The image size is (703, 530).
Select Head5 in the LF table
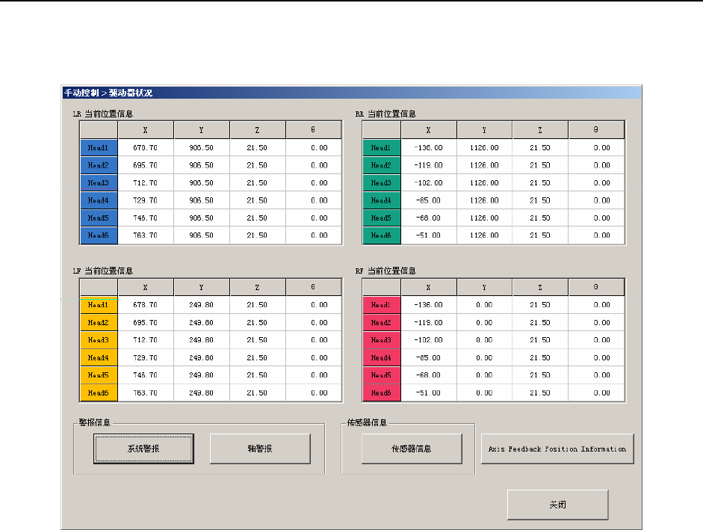coord(99,375)
